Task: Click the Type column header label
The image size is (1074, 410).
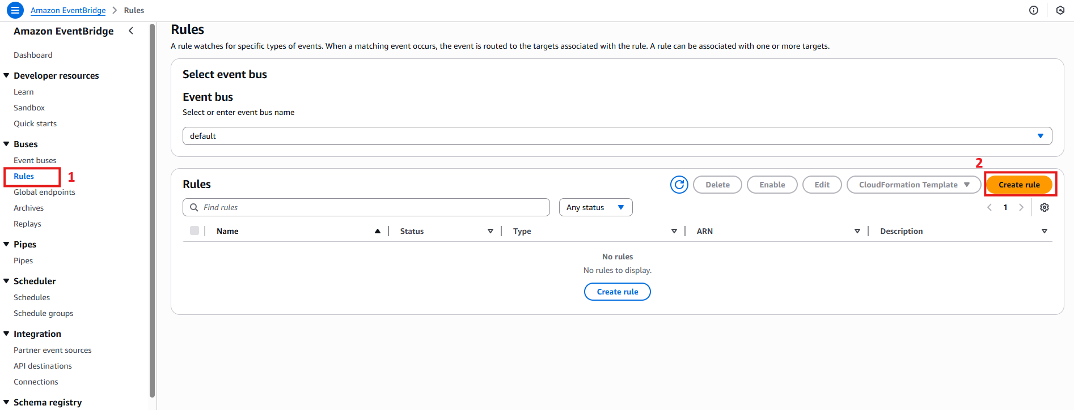Action: point(522,231)
